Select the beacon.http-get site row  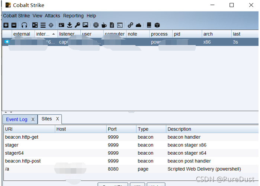point(131,137)
